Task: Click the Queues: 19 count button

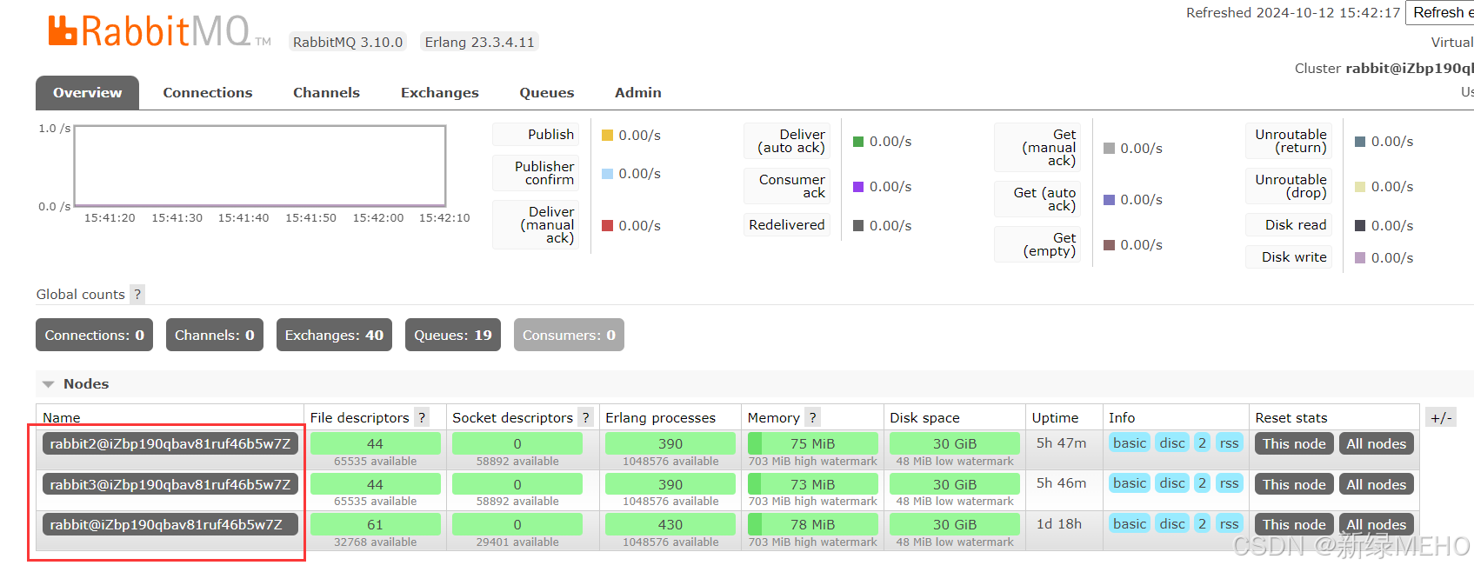Action: [x=452, y=336]
